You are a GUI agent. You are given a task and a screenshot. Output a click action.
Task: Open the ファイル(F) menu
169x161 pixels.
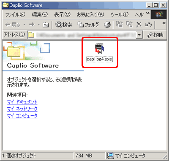(15, 14)
